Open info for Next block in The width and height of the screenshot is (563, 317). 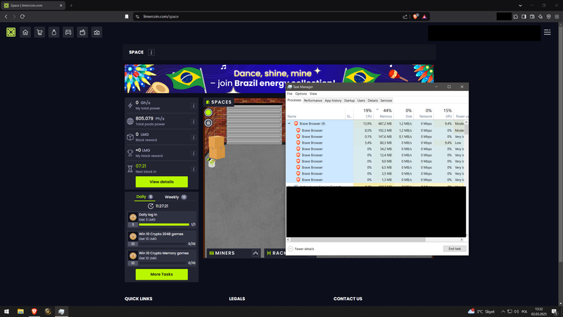(x=193, y=169)
